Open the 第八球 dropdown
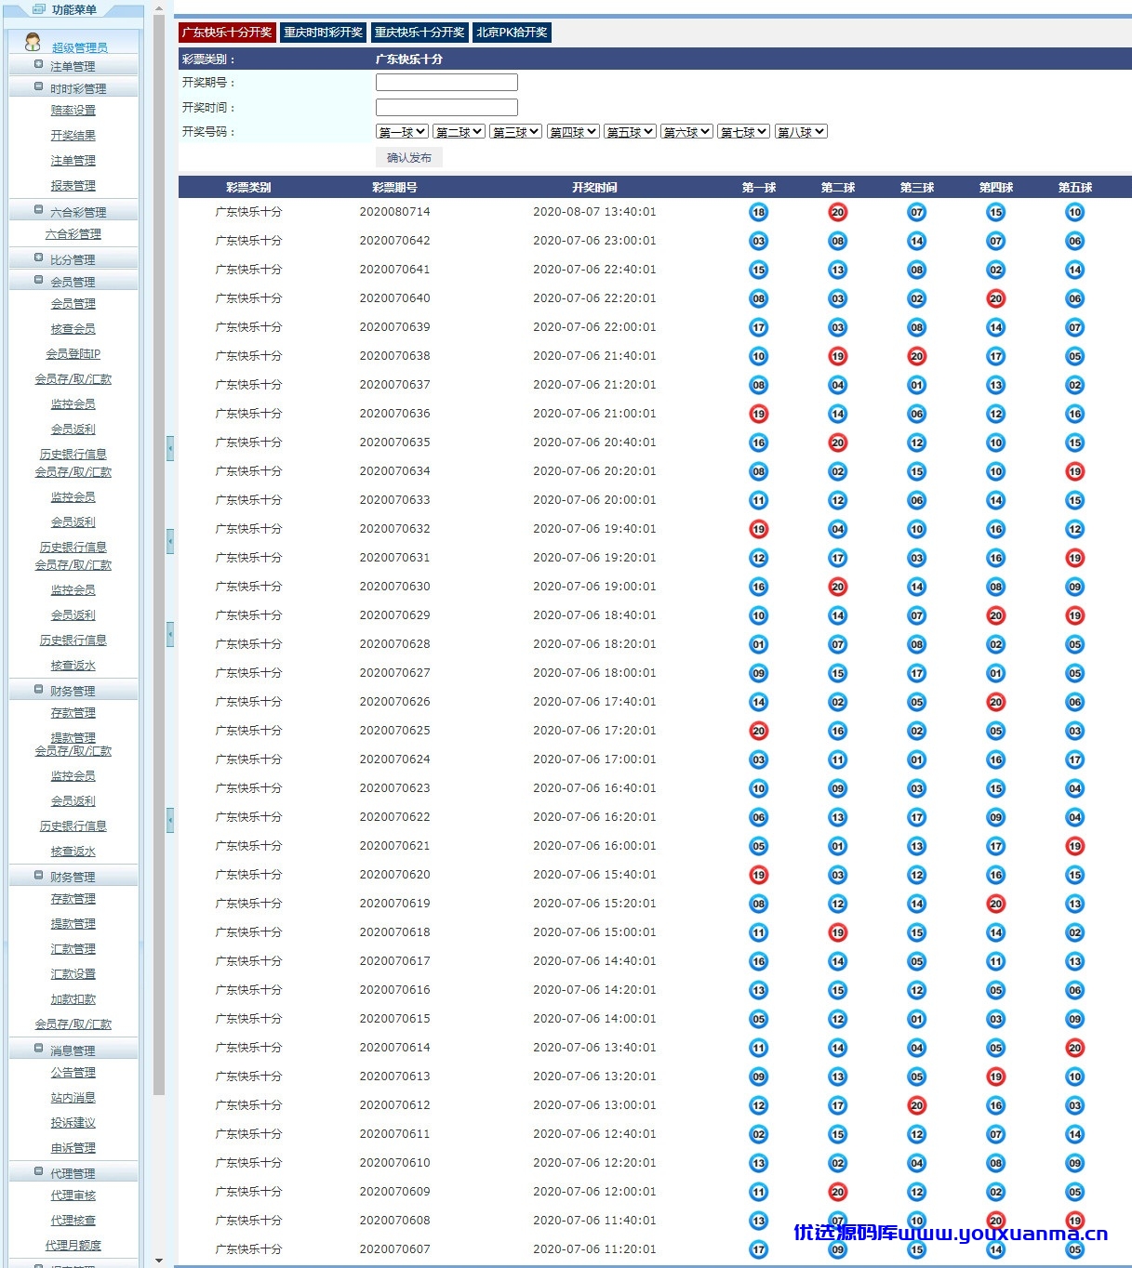The width and height of the screenshot is (1132, 1268). pos(801,132)
